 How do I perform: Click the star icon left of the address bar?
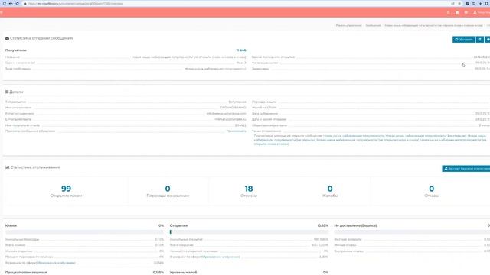pos(17,3)
